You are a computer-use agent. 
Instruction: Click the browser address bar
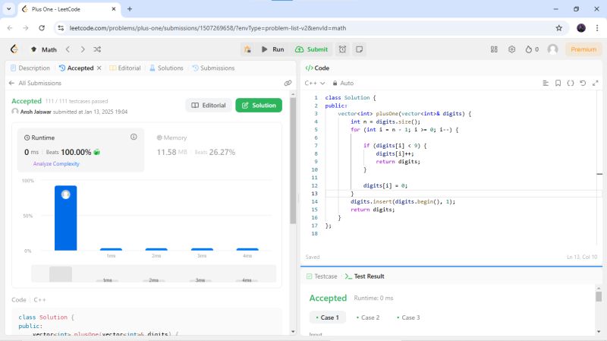tap(310, 28)
